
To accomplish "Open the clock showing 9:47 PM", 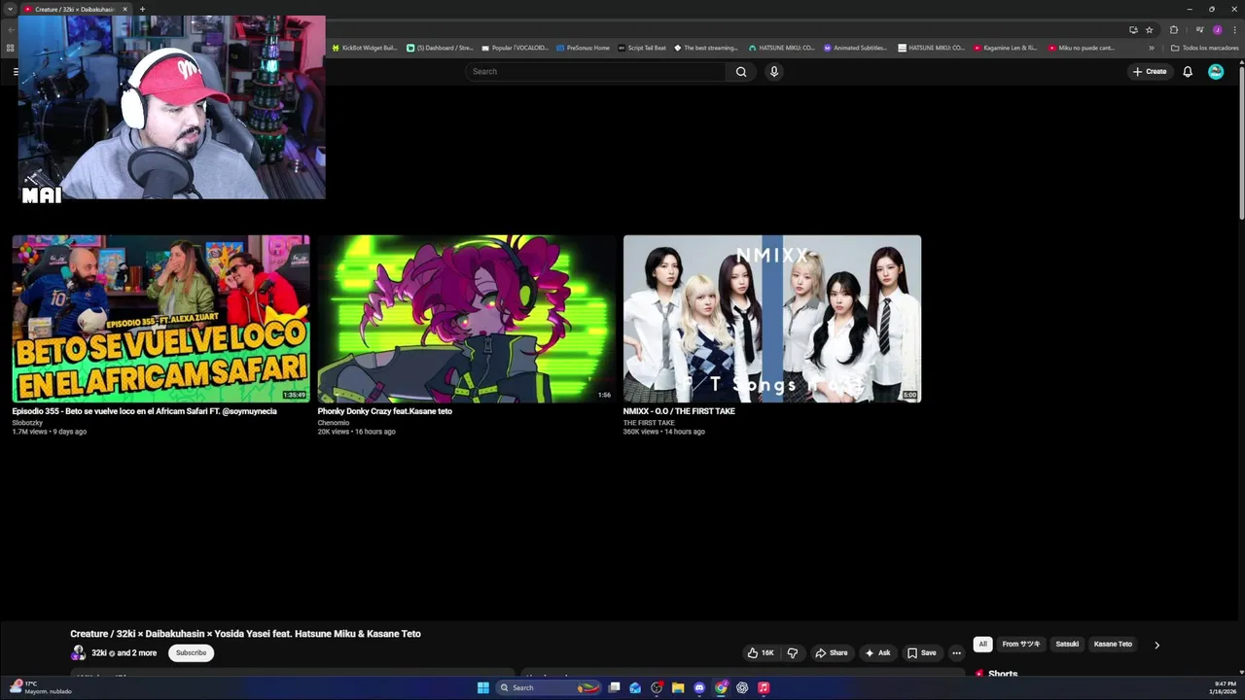I will (1225, 687).
